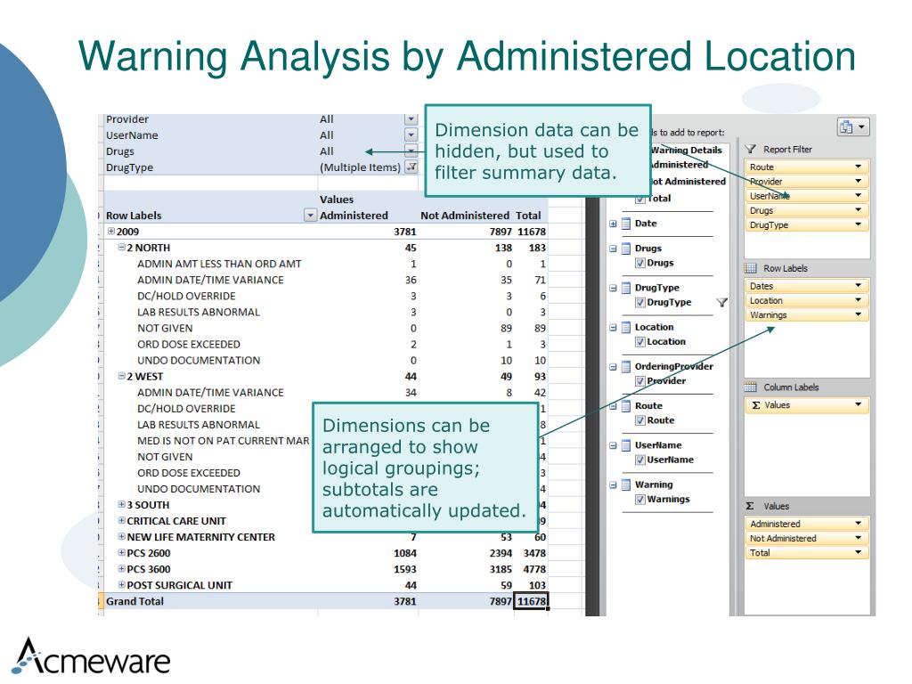Open the Route report filter field menu
The height and width of the screenshot is (684, 912).
[858, 167]
